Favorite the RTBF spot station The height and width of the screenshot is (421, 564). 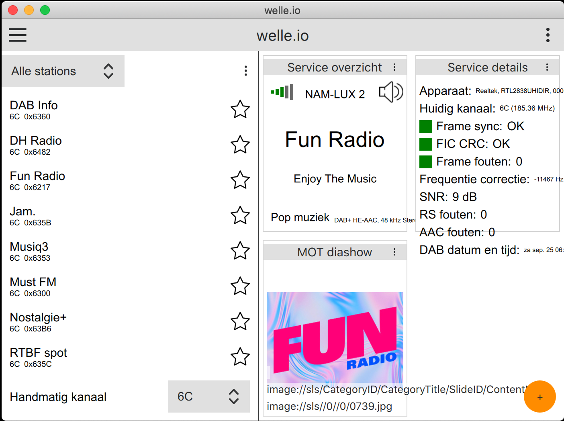[240, 357]
